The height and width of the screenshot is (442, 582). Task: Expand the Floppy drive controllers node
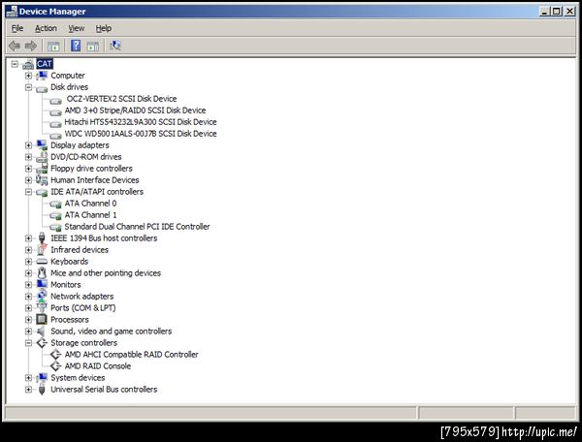(28, 169)
